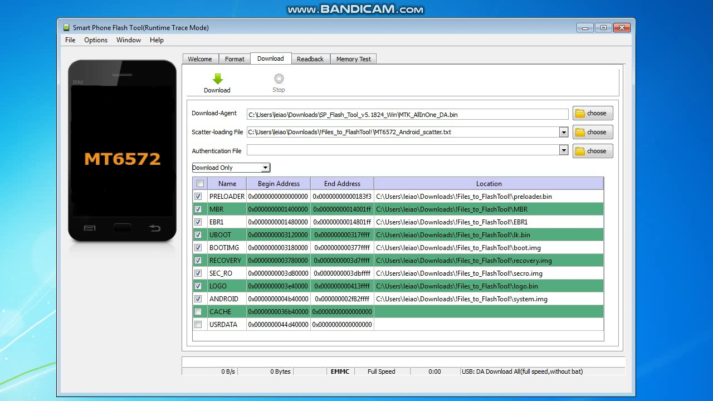Open the Memory Test tab
The height and width of the screenshot is (401, 713).
point(354,59)
